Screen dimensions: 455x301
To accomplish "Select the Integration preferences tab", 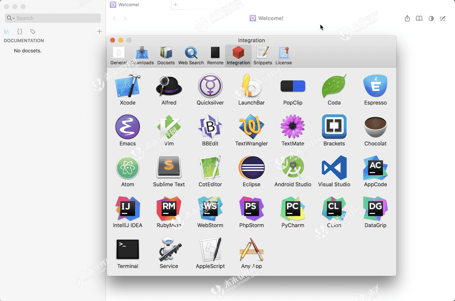I will (238, 56).
